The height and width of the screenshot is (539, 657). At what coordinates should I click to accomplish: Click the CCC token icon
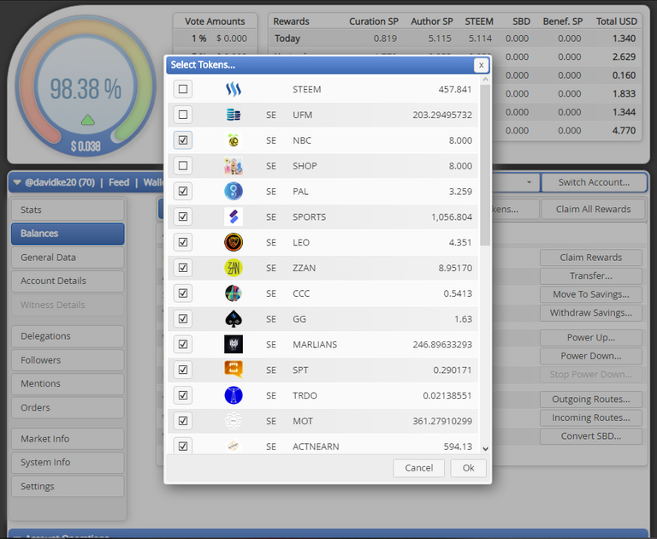234,293
